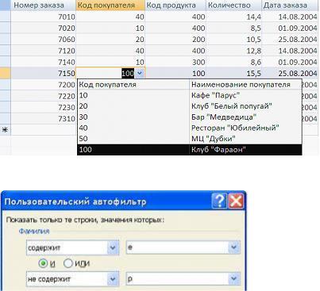
Task: Select the row selector for order 7150
Action: click(x=5, y=73)
